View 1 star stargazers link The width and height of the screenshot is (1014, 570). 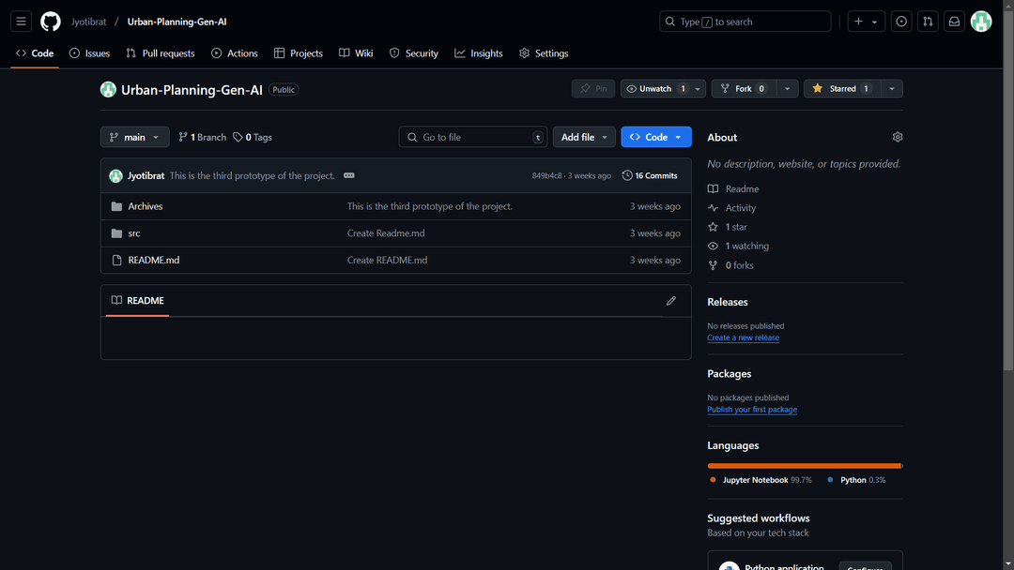click(728, 227)
